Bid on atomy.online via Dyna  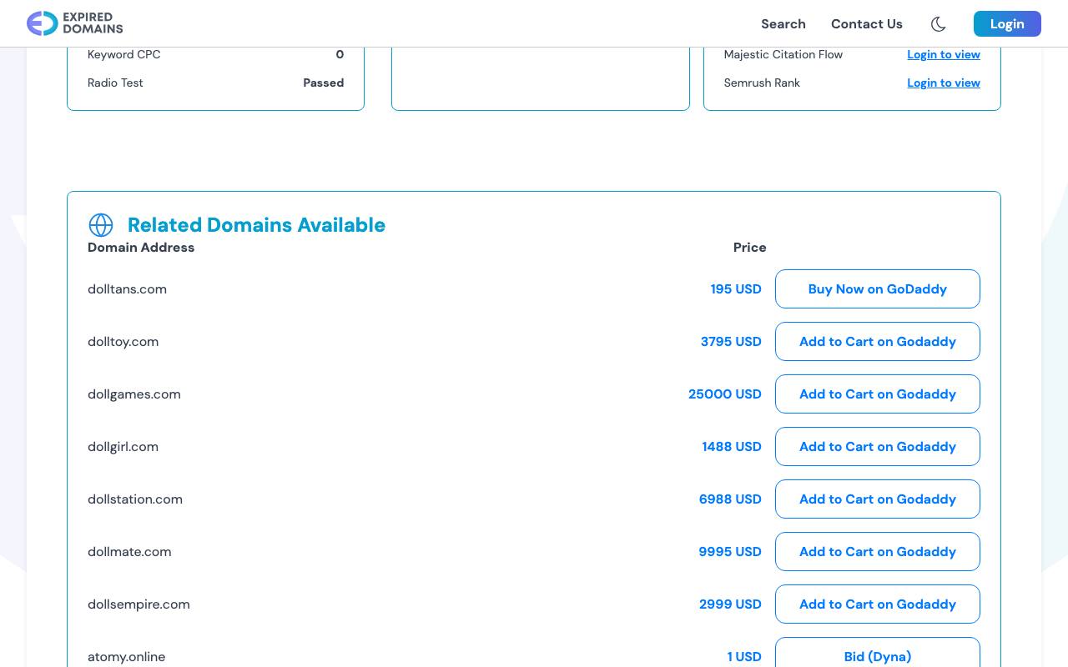877,653
